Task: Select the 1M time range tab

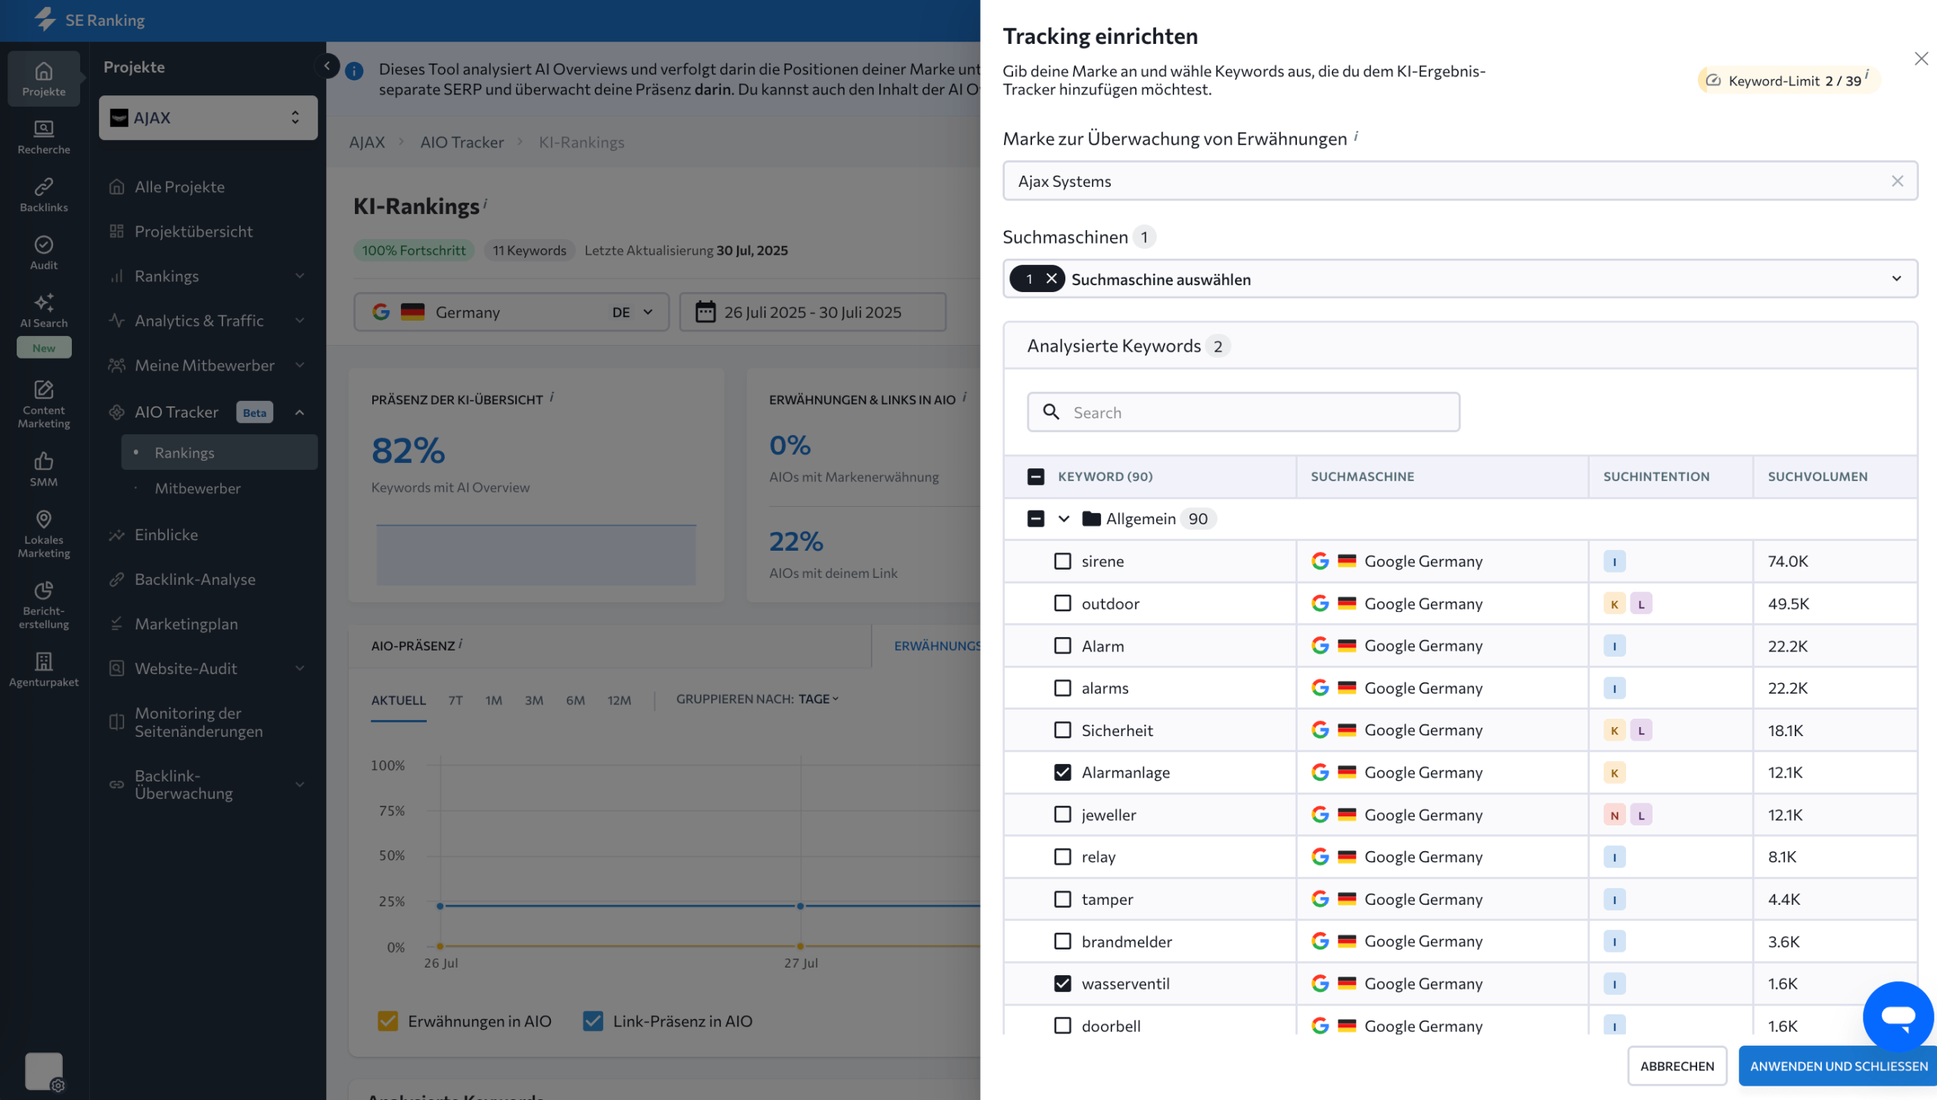Action: [493, 701]
